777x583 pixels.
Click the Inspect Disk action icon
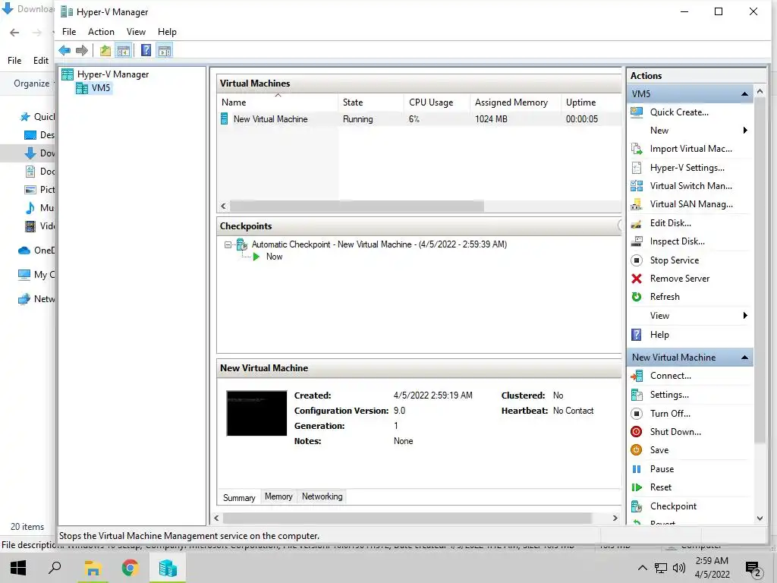[x=637, y=241]
